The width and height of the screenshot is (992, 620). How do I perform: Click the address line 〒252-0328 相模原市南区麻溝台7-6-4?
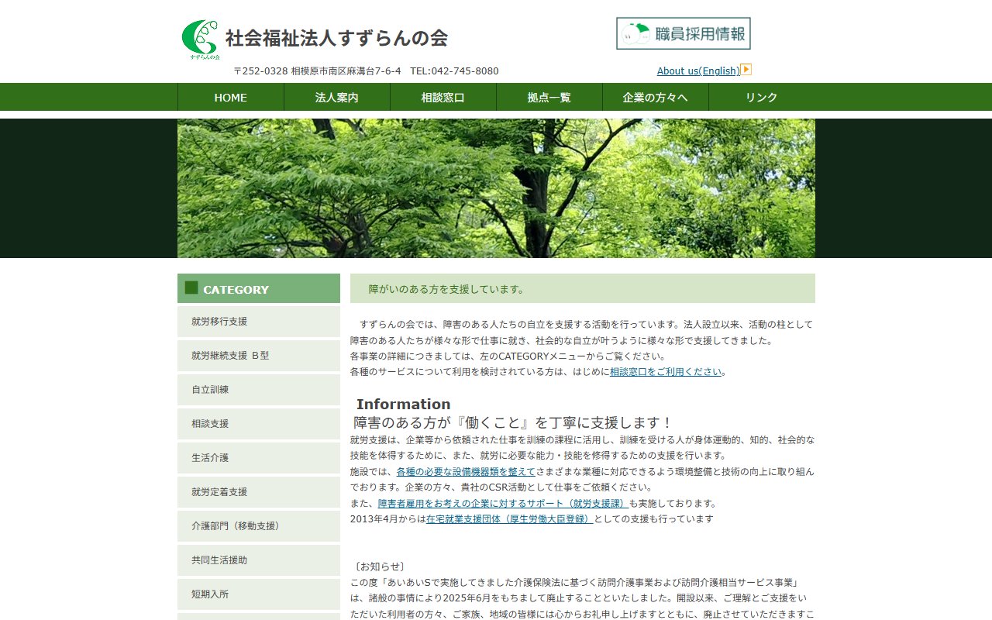point(317,71)
